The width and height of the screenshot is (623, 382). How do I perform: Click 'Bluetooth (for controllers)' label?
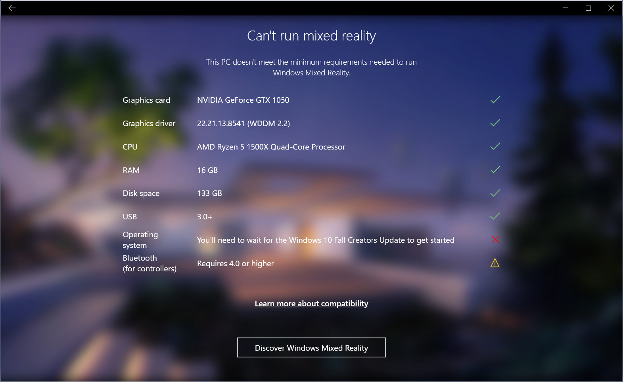click(150, 263)
